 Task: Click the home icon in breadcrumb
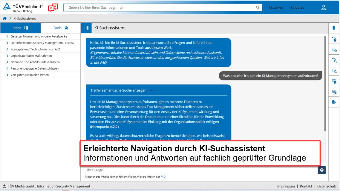(x=5, y=19)
